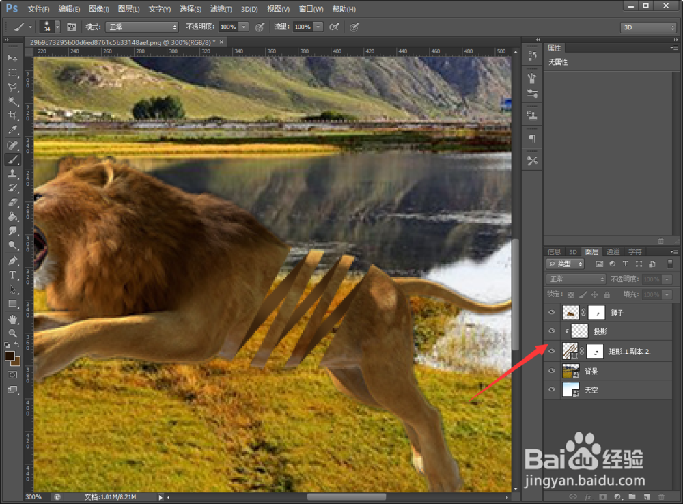Click the background color swatch
Screen dimensions: 683x504
click(17, 363)
